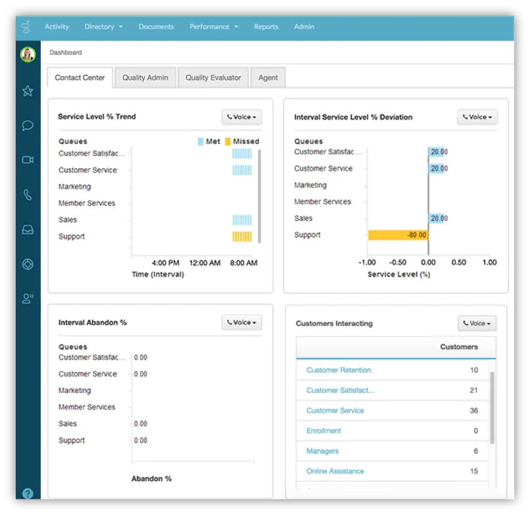
Task: Expand Voice dropdown in Interval Abandon %
Action: click(242, 323)
